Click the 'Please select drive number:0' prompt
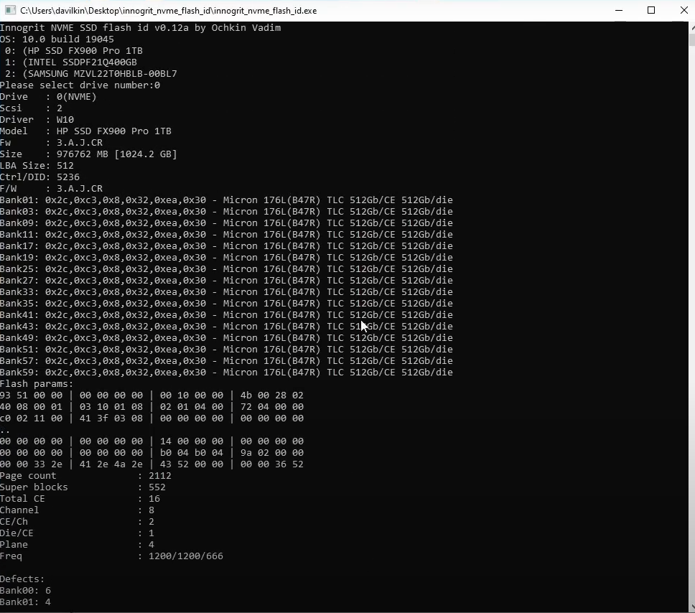 pyautogui.click(x=80, y=85)
